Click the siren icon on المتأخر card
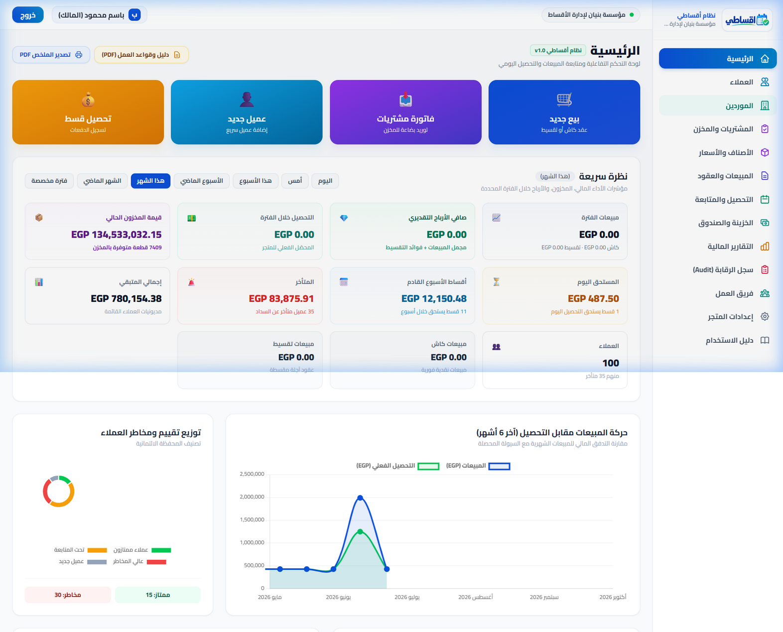 191,282
